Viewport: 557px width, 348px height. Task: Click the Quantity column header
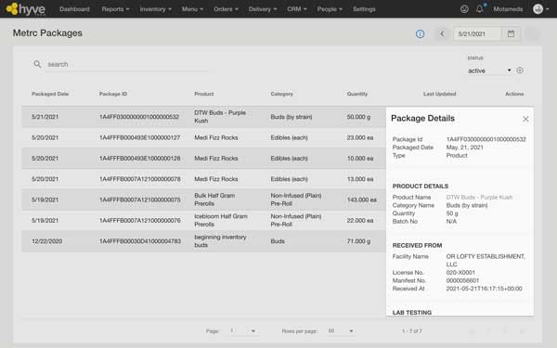click(357, 94)
